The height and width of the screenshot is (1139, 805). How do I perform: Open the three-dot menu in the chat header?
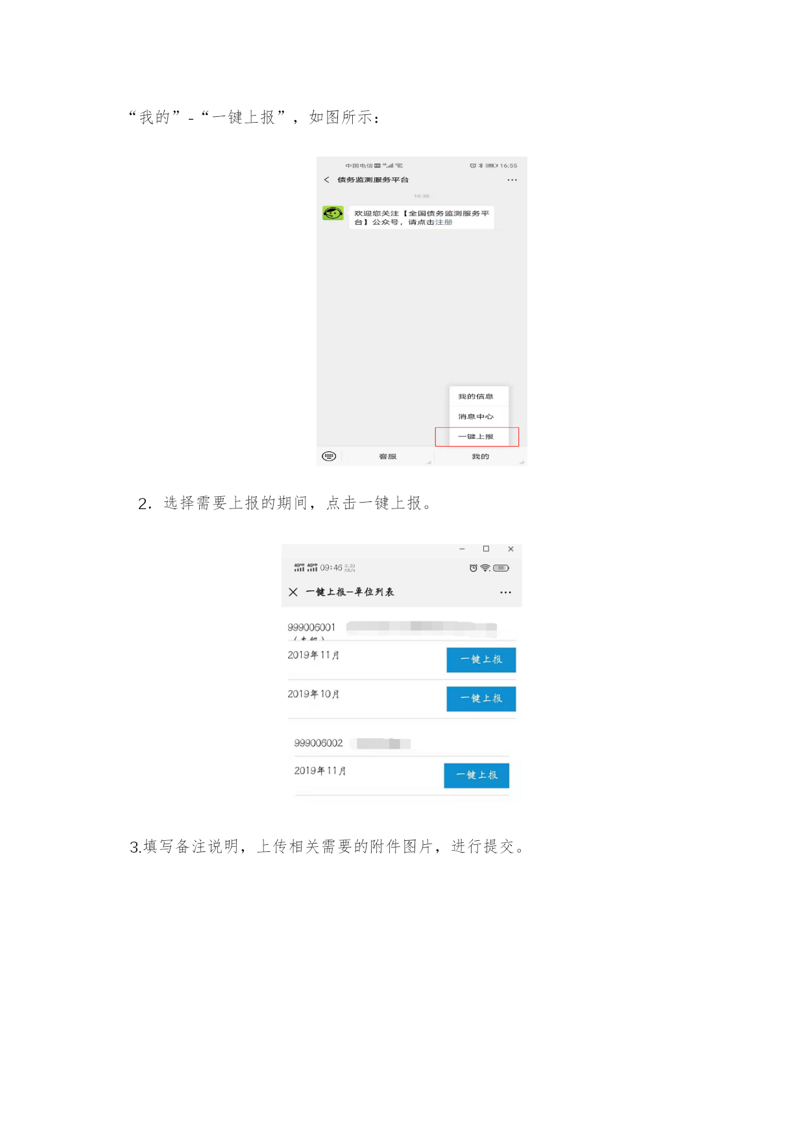(512, 180)
